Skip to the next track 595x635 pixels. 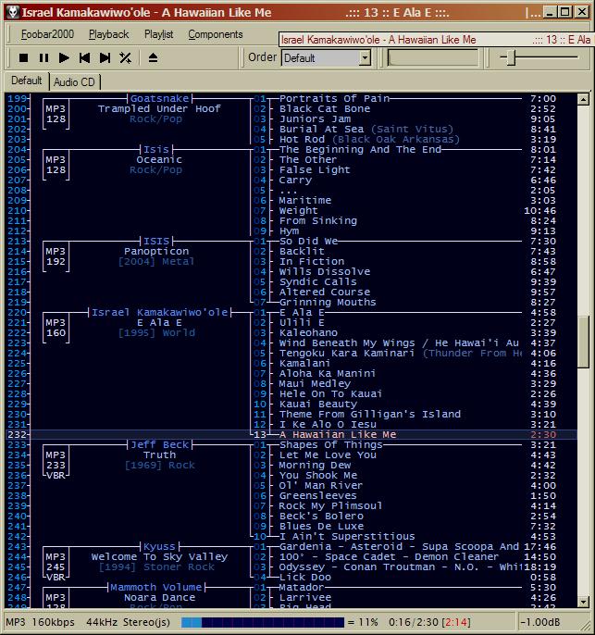105,58
